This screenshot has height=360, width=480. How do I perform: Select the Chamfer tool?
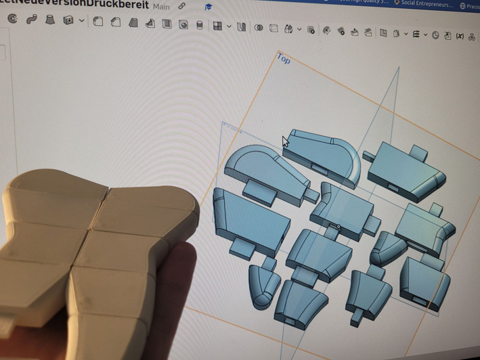115,22
